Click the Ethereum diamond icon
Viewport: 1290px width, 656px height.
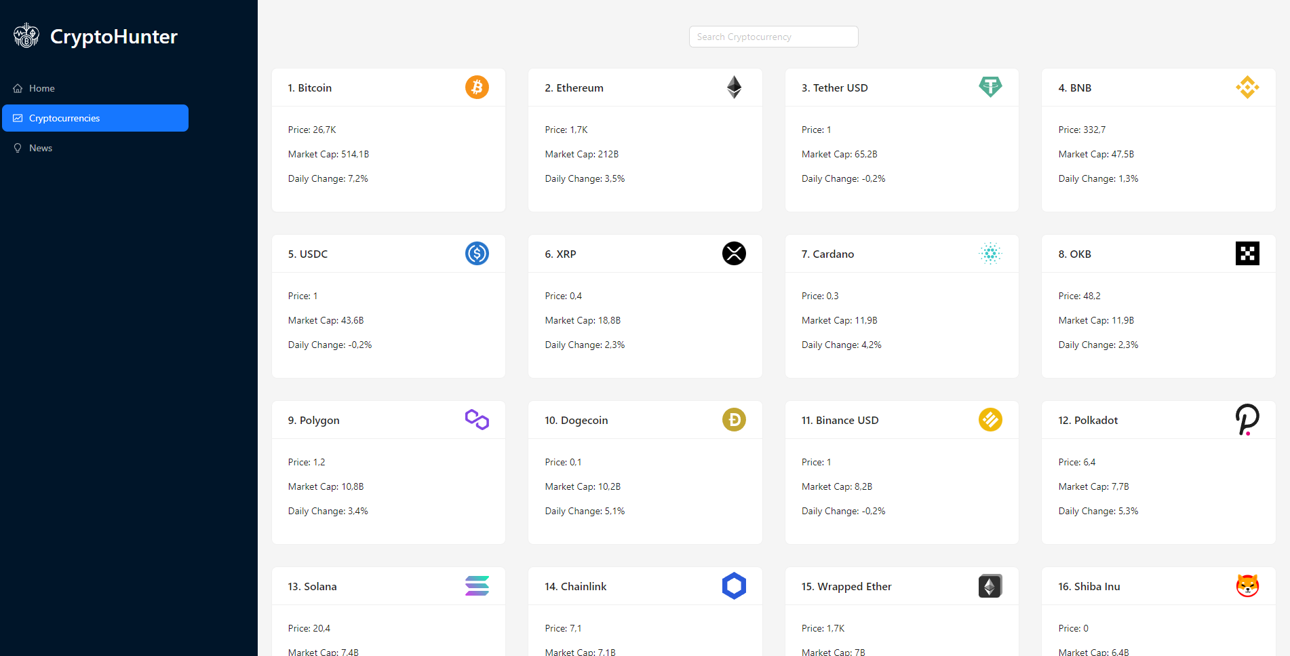pyautogui.click(x=734, y=87)
